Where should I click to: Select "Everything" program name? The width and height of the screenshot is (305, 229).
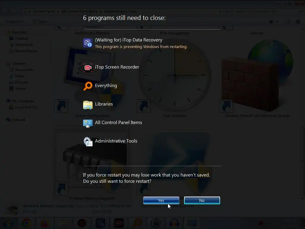pyautogui.click(x=106, y=86)
